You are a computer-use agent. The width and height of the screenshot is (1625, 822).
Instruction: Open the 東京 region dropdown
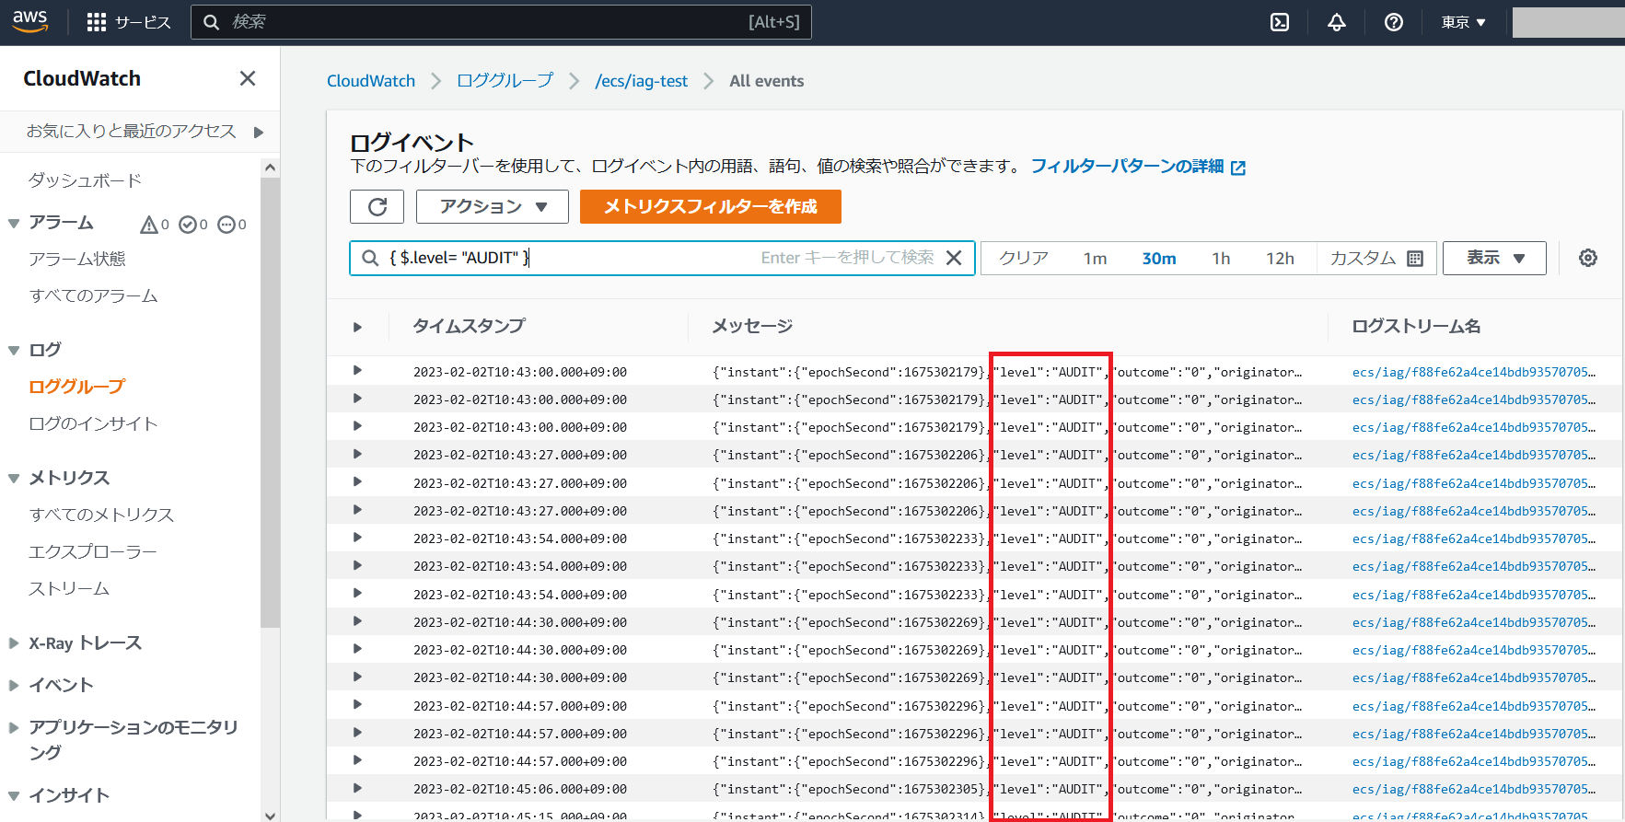point(1464,22)
